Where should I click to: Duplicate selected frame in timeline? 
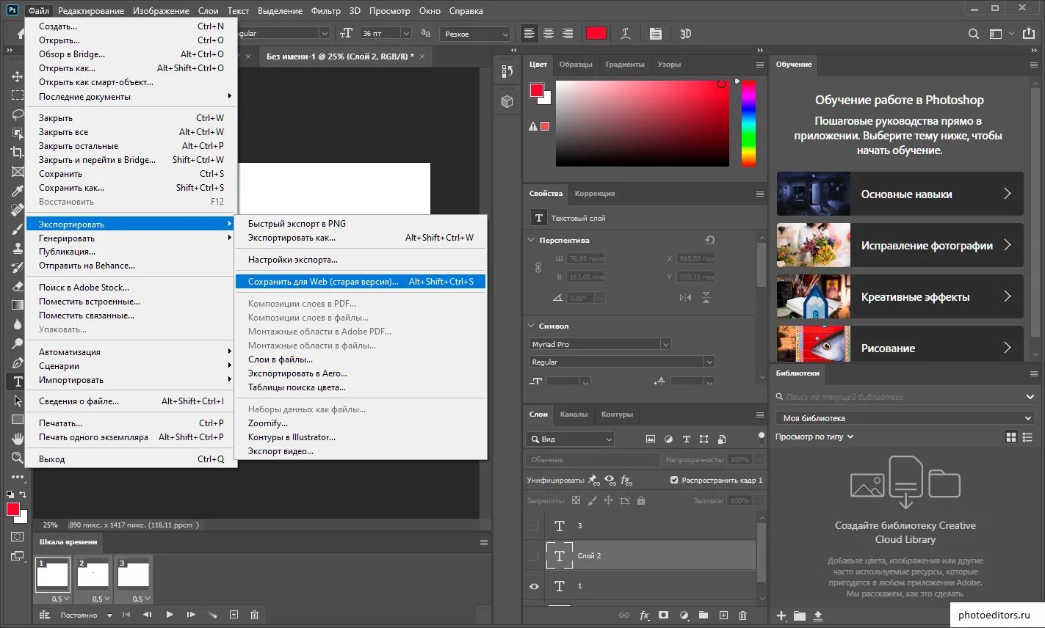[234, 615]
